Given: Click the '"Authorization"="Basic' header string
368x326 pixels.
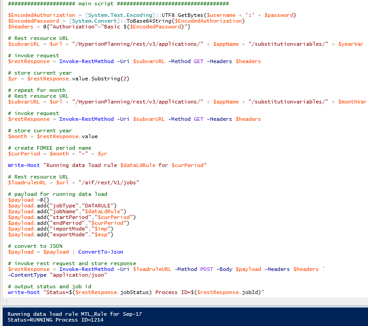Looking at the screenshot, I should (85, 27).
